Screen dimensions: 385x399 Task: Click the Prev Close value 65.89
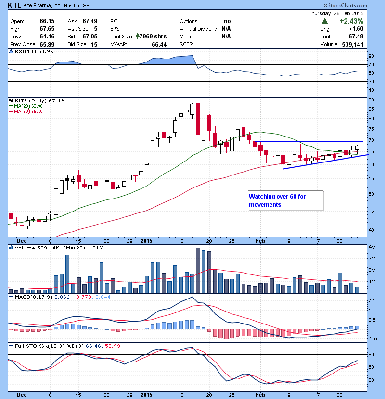tap(47, 44)
